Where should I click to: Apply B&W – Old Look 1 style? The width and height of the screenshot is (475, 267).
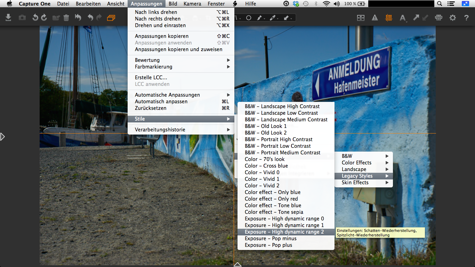286,126
